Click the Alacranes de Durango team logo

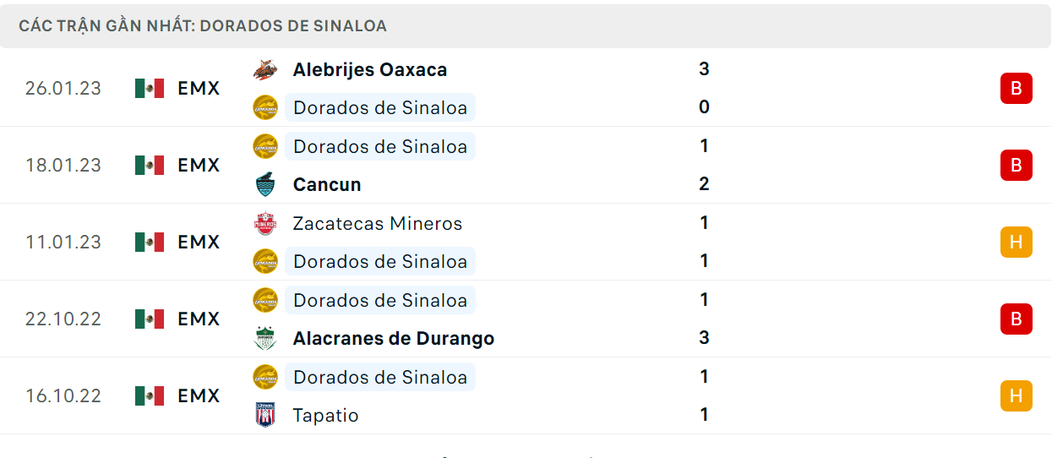(x=265, y=338)
